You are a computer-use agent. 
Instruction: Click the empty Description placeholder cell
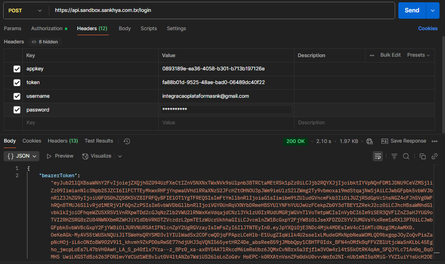tap(365, 123)
